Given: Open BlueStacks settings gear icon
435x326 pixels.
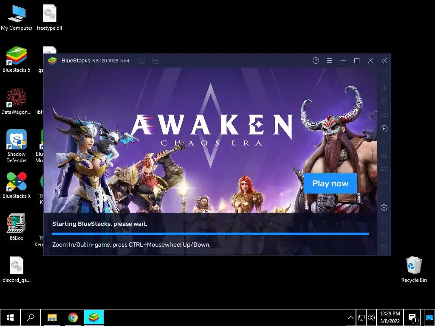Looking at the screenshot, I should coord(384,208).
